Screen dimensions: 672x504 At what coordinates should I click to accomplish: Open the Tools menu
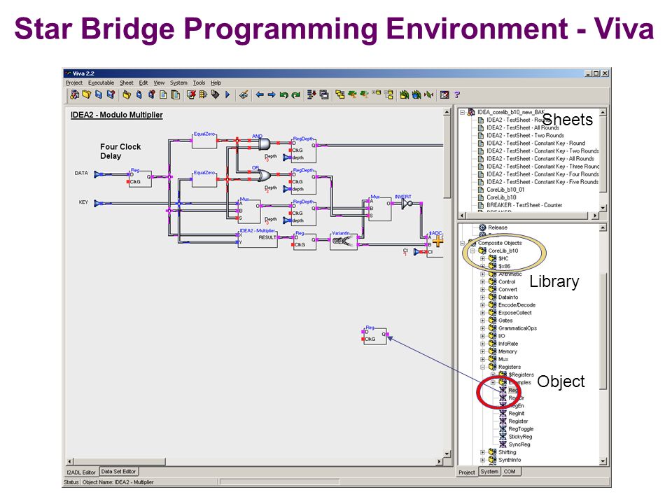(199, 83)
